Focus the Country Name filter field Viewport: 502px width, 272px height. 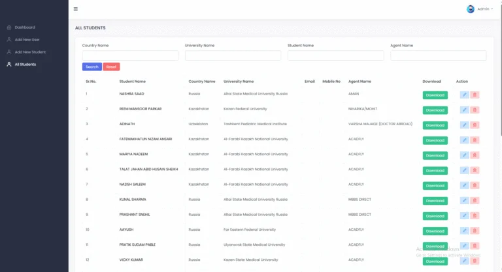[130, 55]
